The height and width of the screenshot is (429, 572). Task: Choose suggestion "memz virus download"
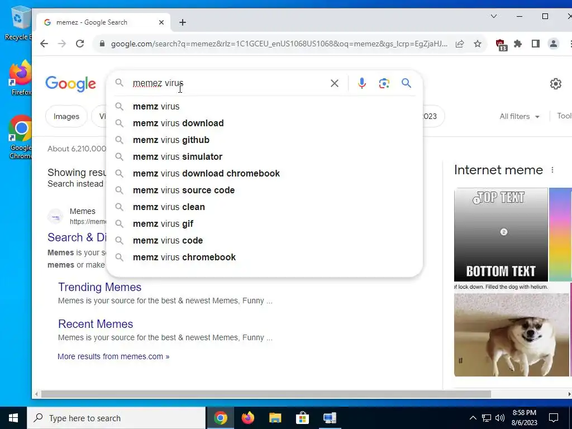click(x=264, y=123)
